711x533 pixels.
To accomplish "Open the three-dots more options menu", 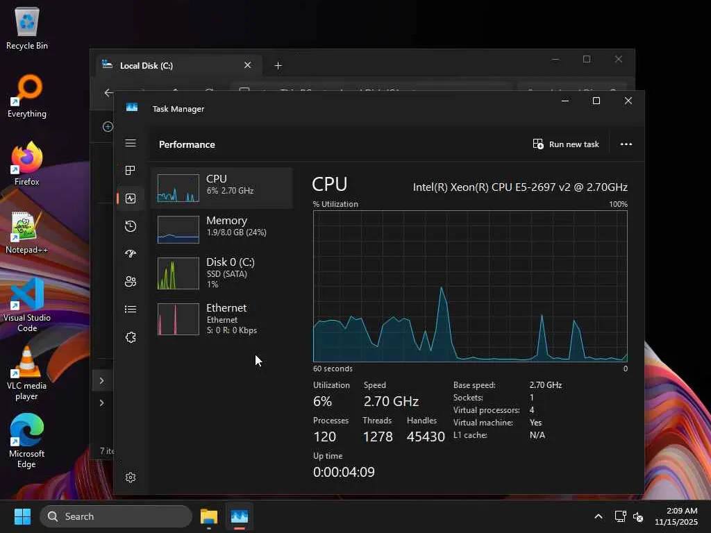I will click(626, 144).
